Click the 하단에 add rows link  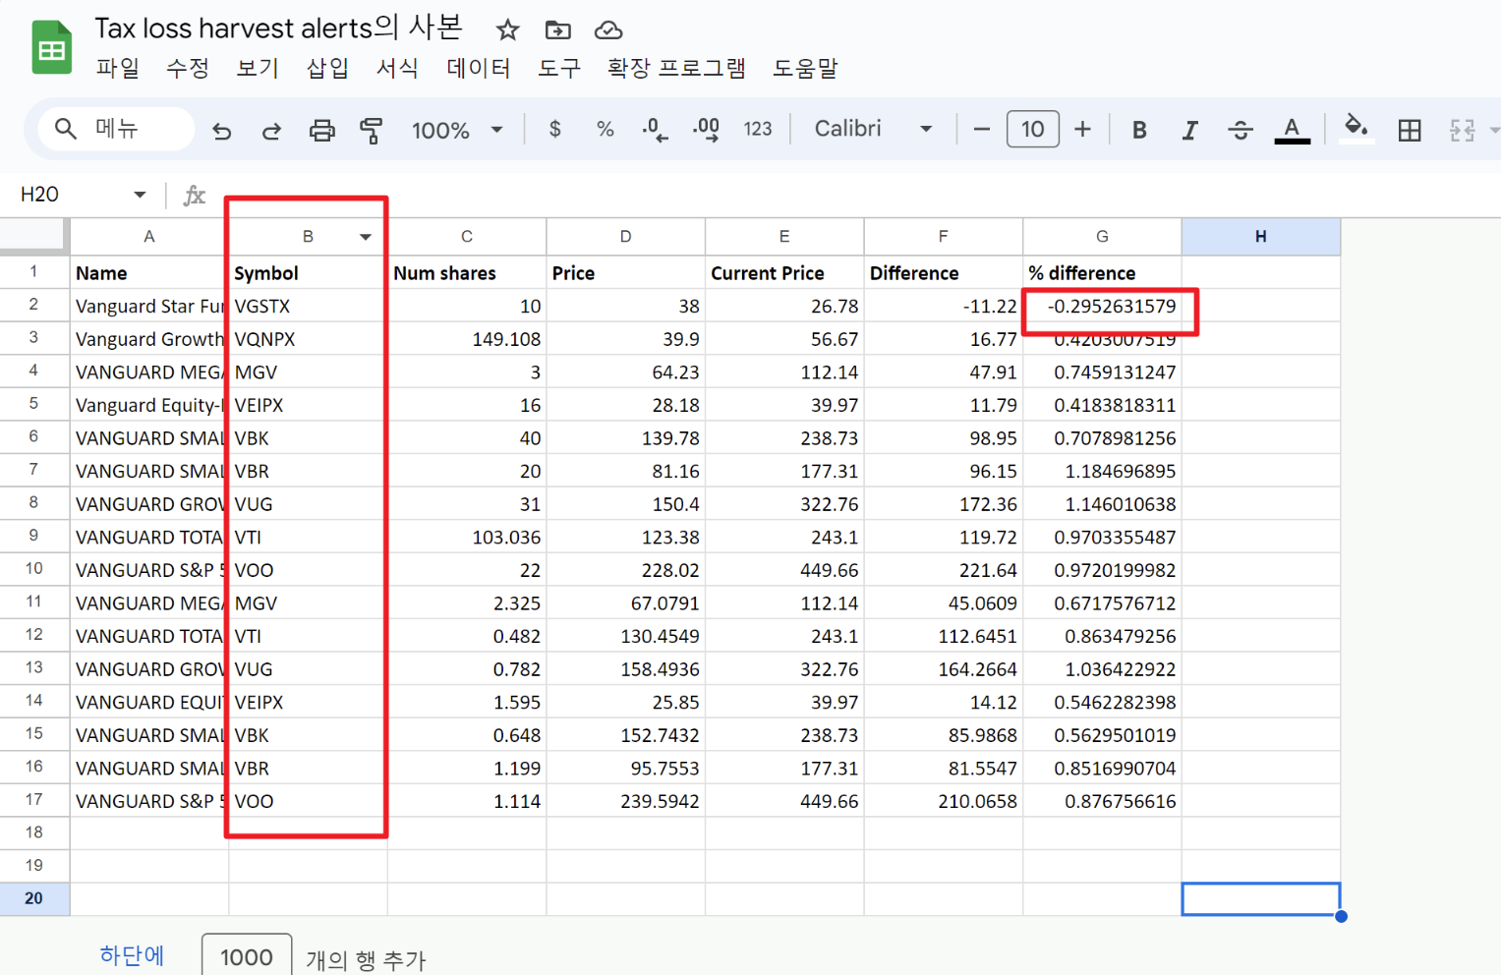click(x=132, y=955)
